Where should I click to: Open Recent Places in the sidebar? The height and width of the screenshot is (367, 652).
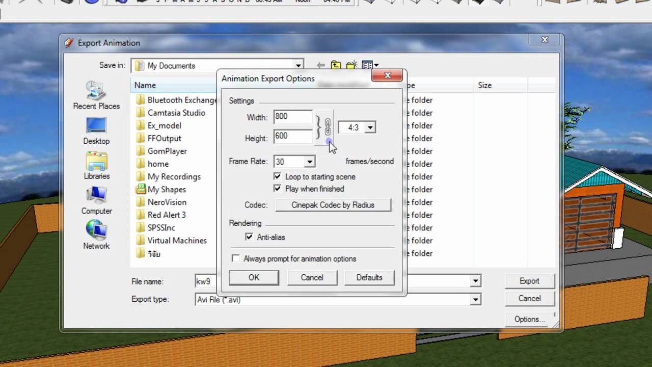96,95
